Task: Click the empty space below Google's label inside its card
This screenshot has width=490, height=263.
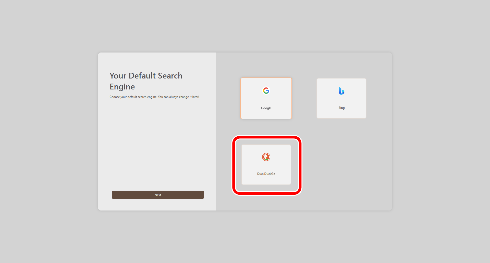Action: point(266,114)
